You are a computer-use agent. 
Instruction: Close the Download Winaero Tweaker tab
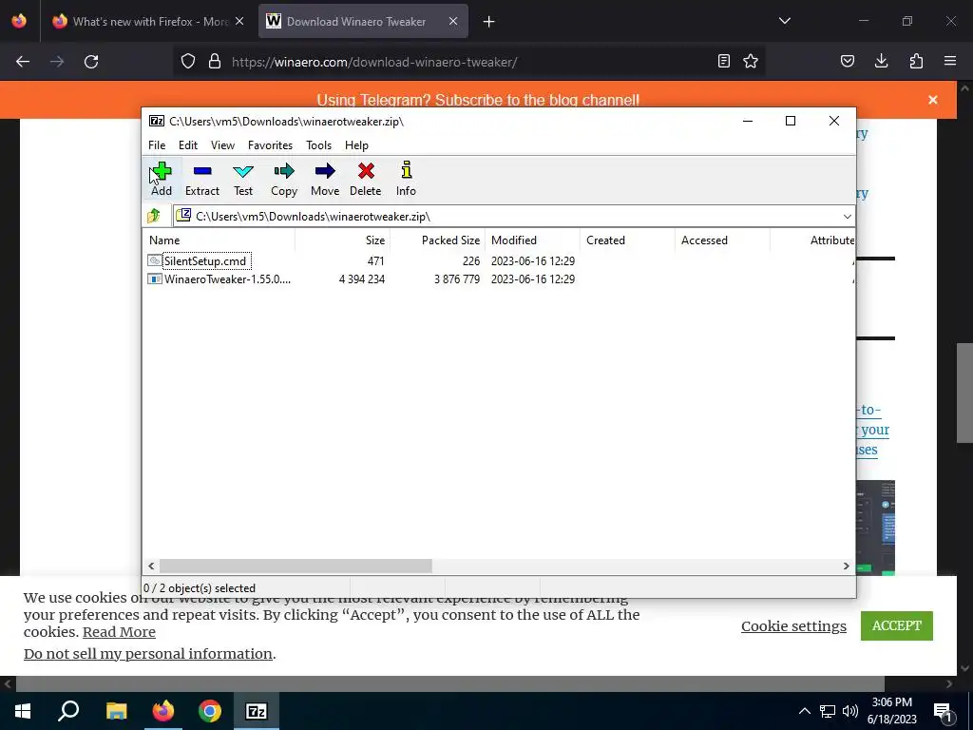pyautogui.click(x=453, y=21)
